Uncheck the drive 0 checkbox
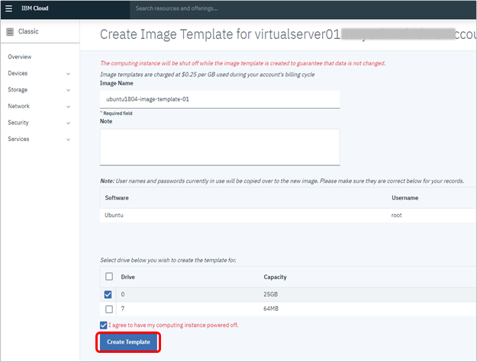The height and width of the screenshot is (362, 477). tap(108, 294)
